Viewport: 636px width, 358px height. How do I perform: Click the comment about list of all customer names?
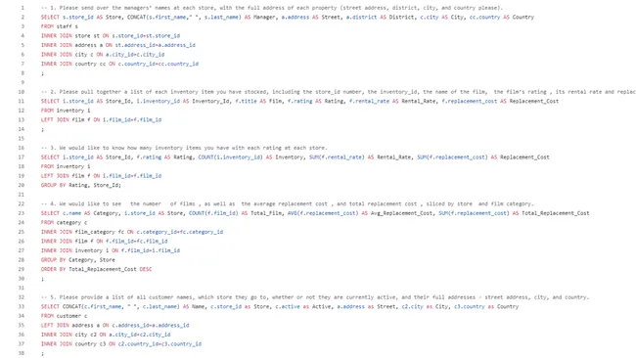[x=315, y=297]
